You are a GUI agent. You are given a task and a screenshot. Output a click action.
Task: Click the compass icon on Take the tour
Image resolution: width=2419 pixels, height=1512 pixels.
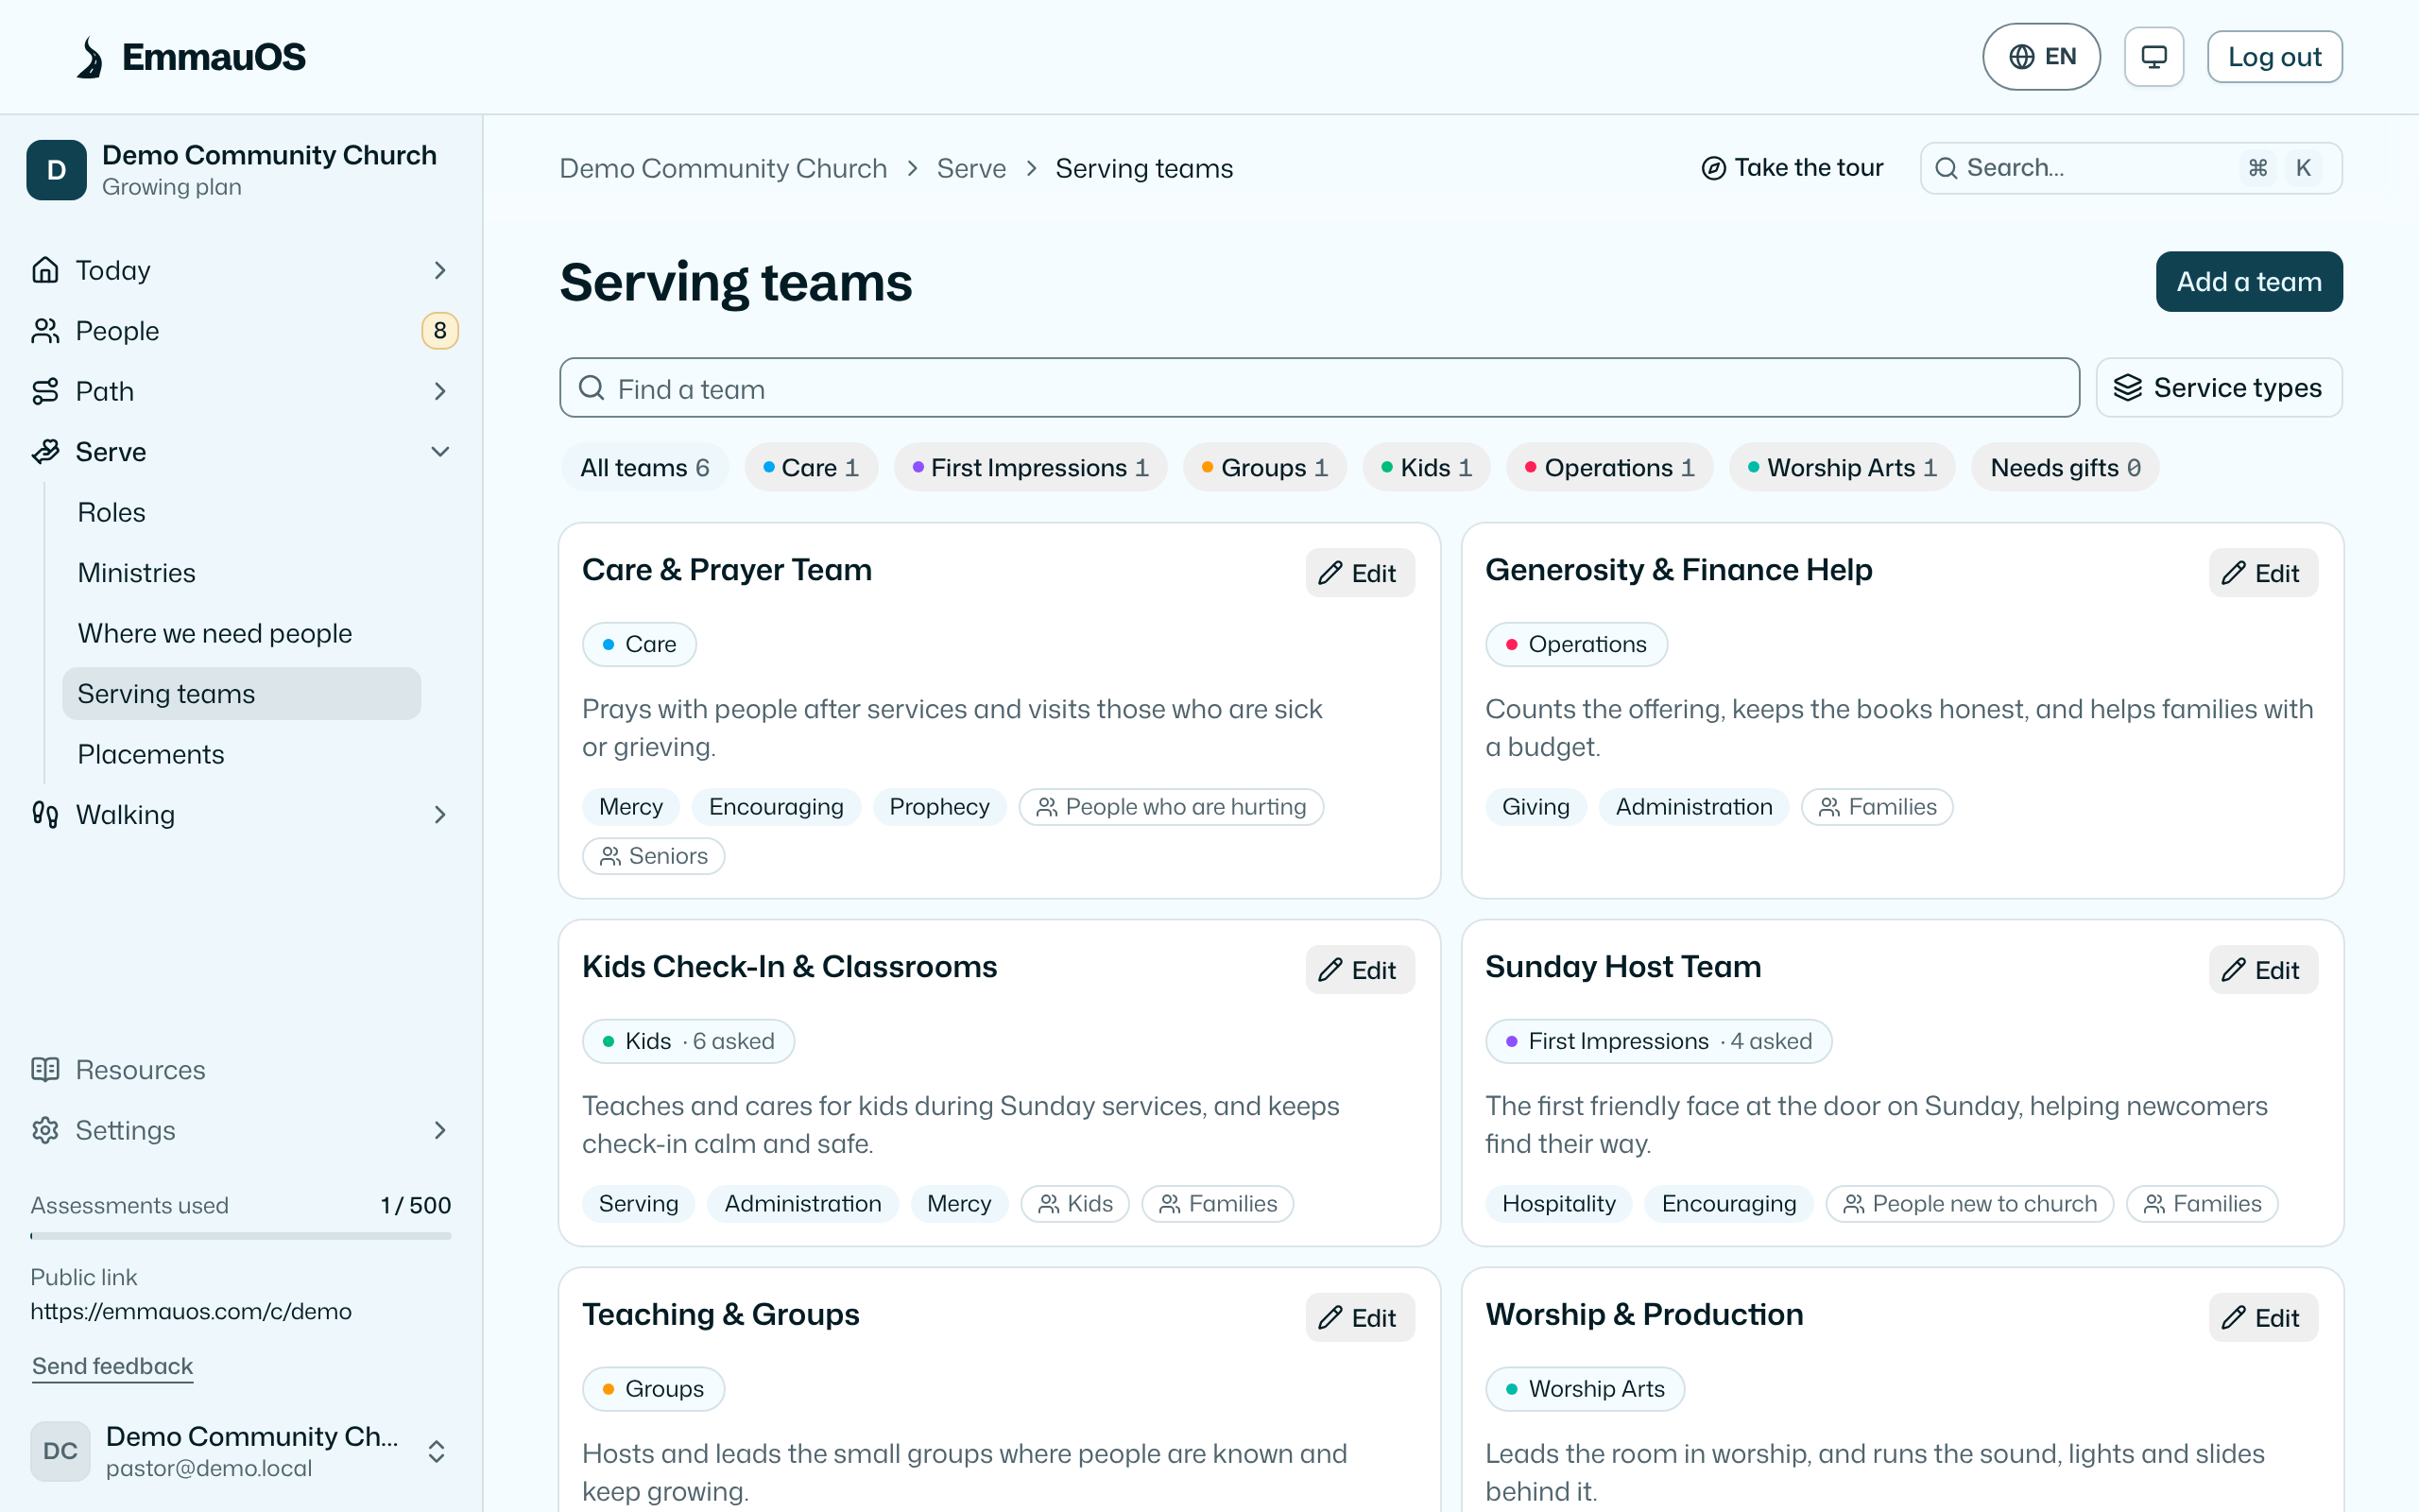1713,168
